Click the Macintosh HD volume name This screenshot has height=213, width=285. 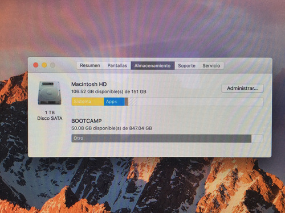(x=89, y=84)
